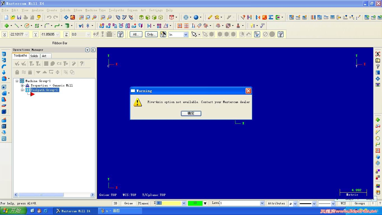Collapse the Machine Group-1 tree node
This screenshot has height=215, width=382.
pos(17,81)
